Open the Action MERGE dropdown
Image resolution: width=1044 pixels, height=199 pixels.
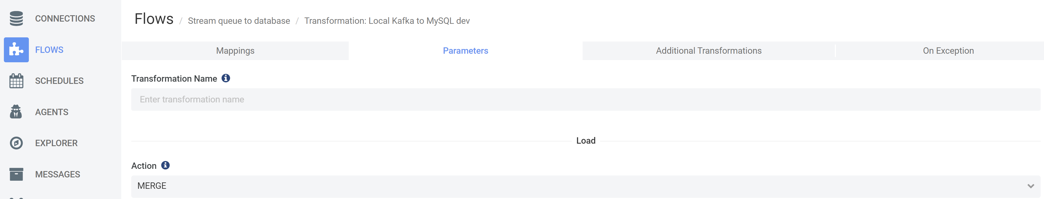tap(586, 187)
